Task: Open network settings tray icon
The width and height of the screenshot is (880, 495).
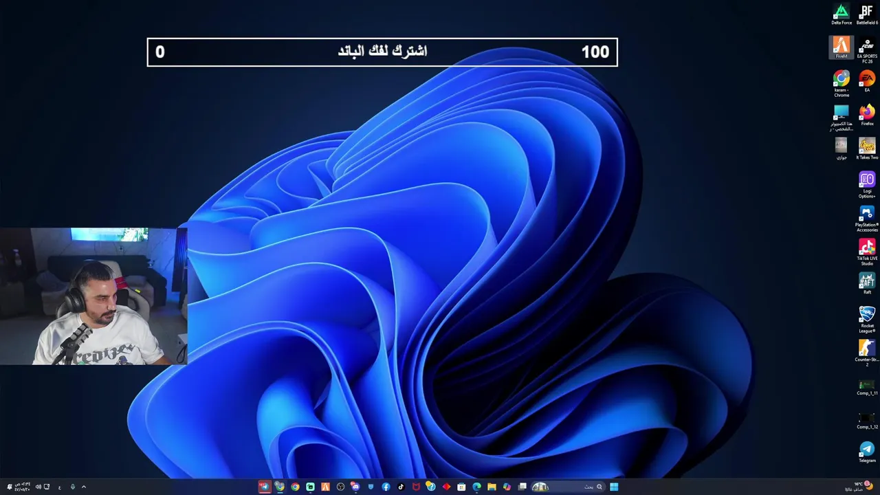Action: 46,487
